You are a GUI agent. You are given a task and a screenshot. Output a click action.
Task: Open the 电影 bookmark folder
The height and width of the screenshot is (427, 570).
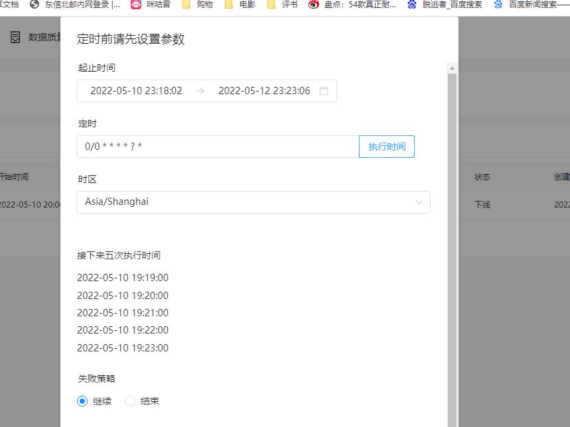click(x=229, y=5)
